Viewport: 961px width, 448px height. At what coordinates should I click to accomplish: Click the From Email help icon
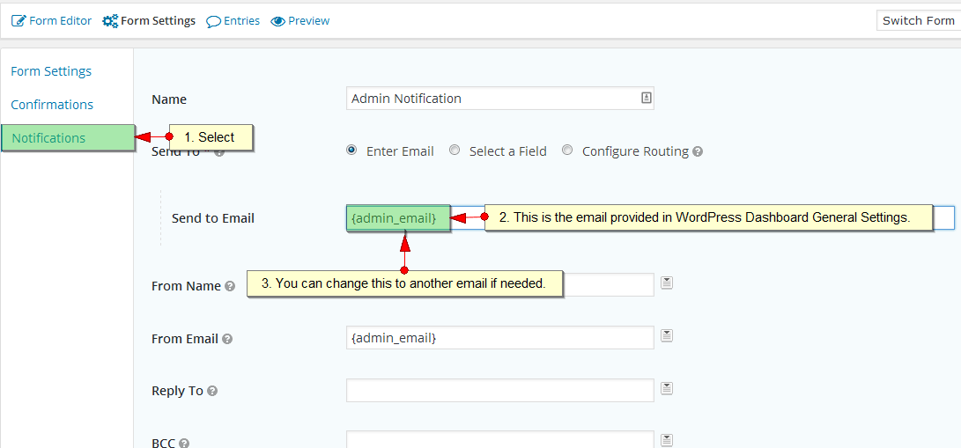[227, 339]
